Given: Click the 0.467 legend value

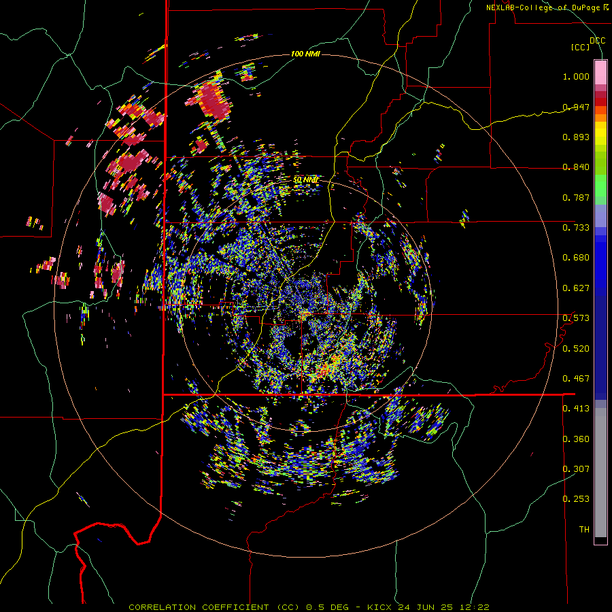Looking at the screenshot, I should coord(576,379).
